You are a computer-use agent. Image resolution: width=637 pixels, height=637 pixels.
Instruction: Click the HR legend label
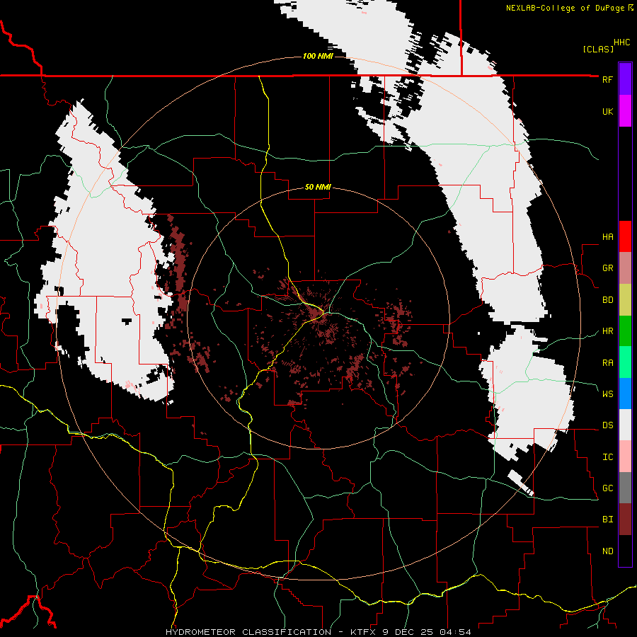[x=607, y=331]
